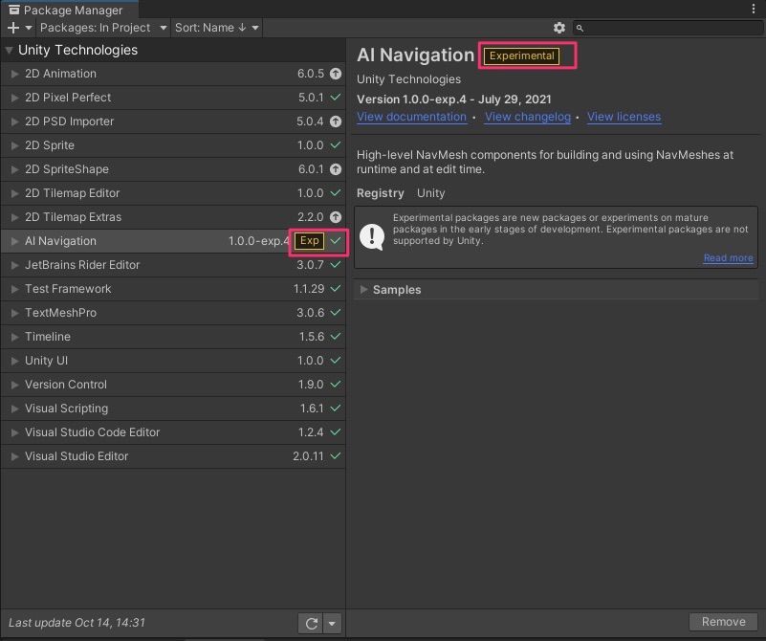Viewport: 766px width, 641px height.
Task: Refresh the package list with the circular arrow
Action: coord(310,623)
